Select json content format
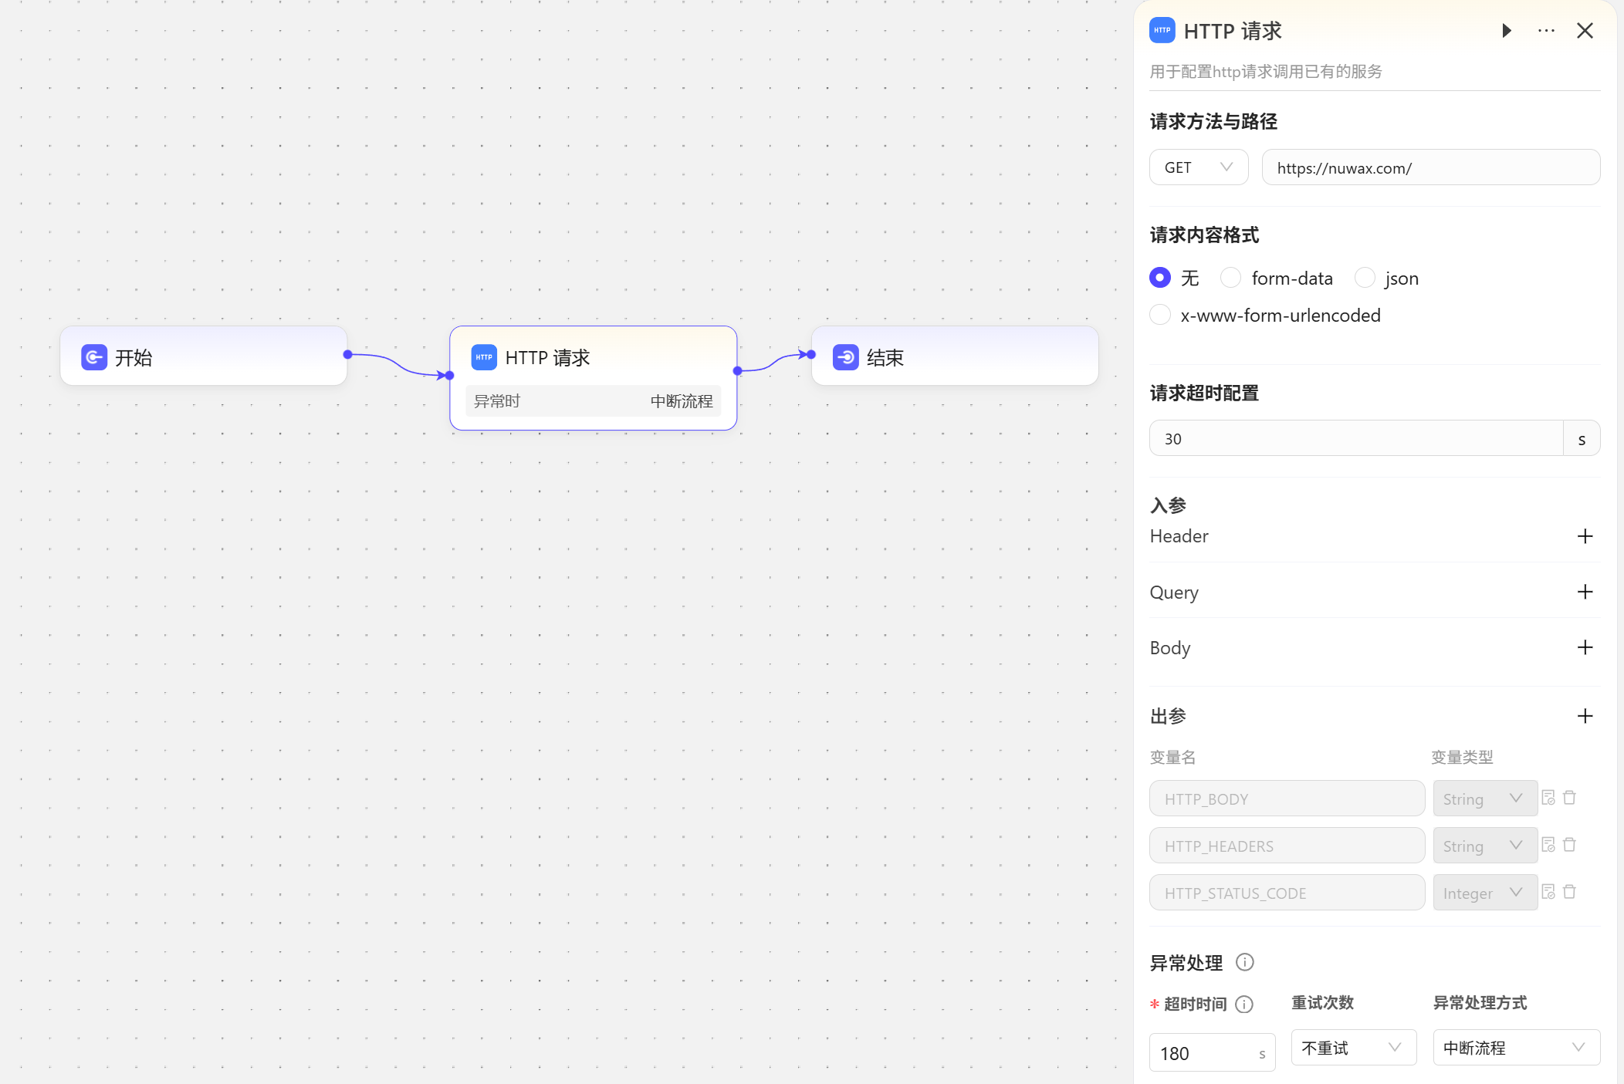The image size is (1624, 1084). click(1365, 278)
